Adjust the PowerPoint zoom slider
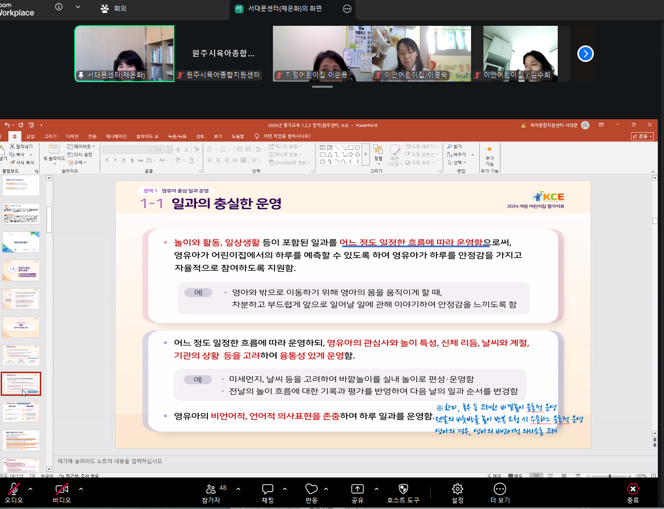This screenshot has height=509, width=664. click(610, 476)
